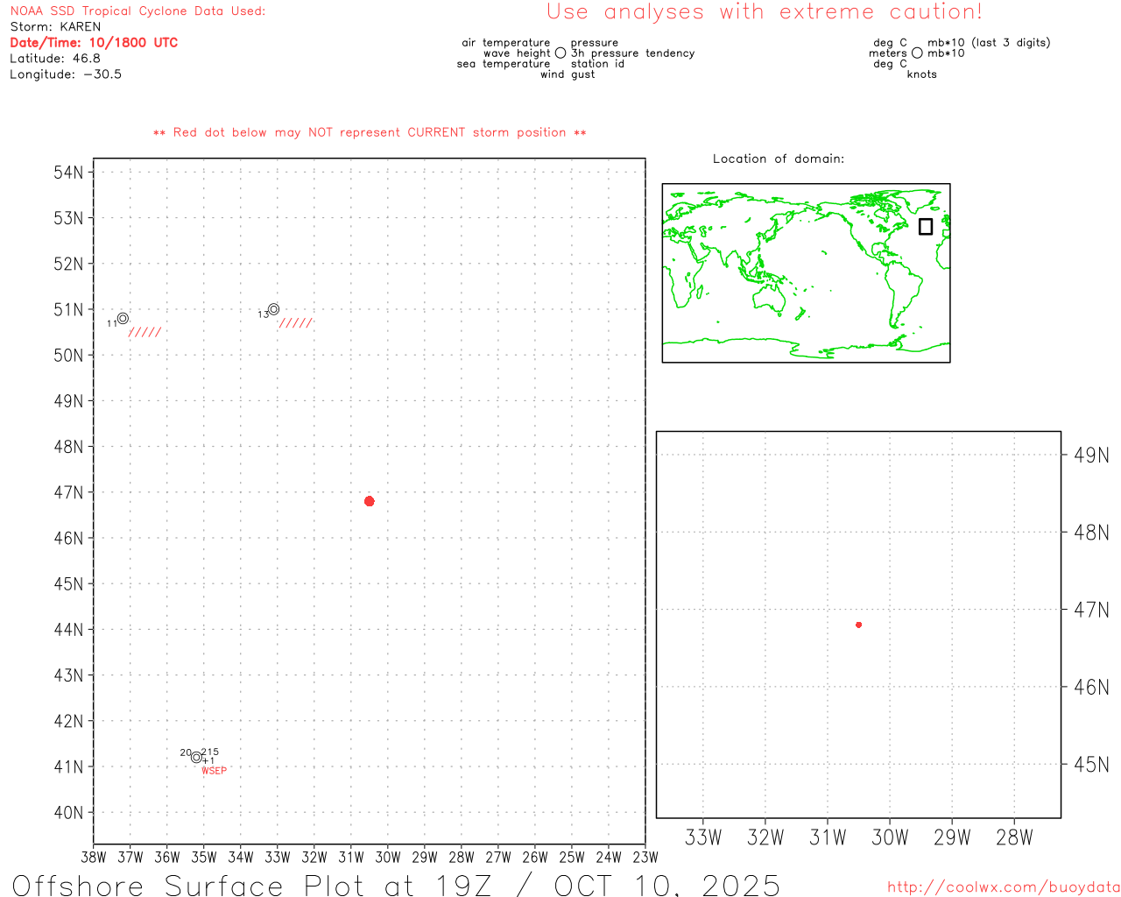
Task: Click 'NOAA SSD Tropical Cyclone Data Used:' heading
Action: [137, 11]
